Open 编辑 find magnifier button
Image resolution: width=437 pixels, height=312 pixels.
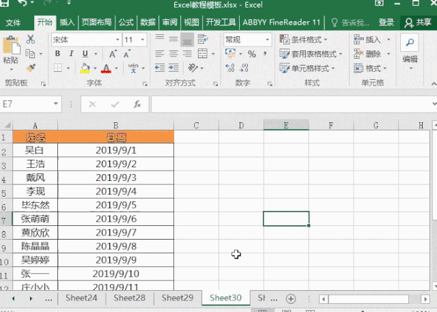click(410, 42)
